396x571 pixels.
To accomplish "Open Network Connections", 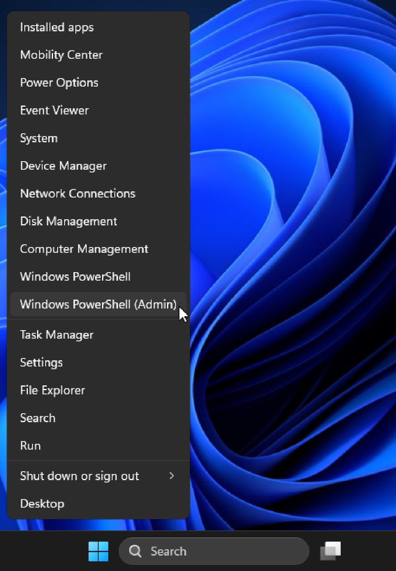I will (x=77, y=193).
